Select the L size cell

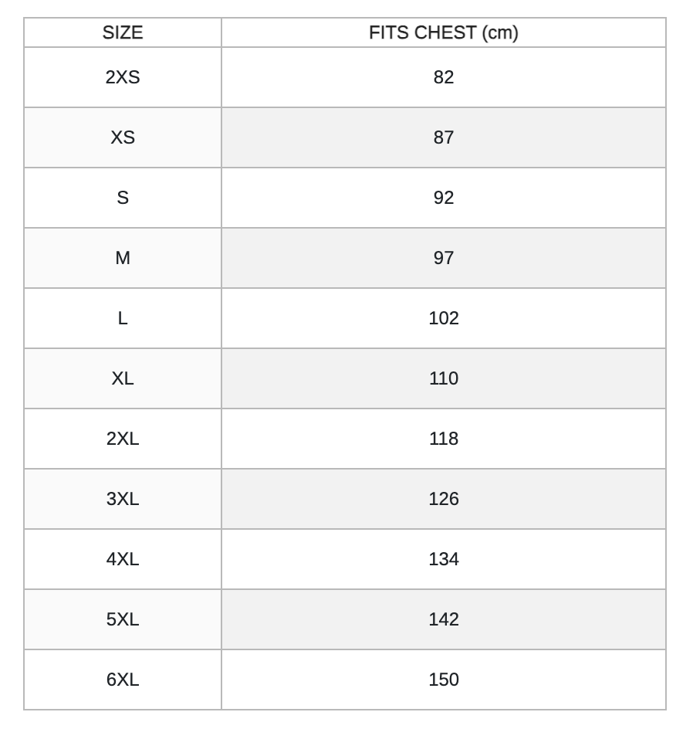pyautogui.click(x=123, y=318)
